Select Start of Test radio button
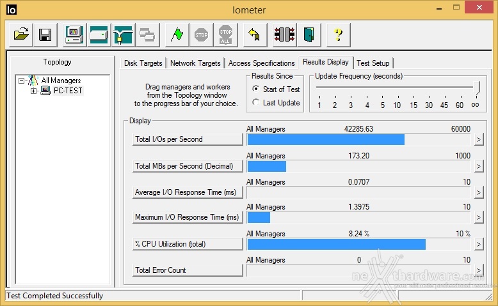Image resolution: width=498 pixels, height=306 pixels. [x=255, y=89]
